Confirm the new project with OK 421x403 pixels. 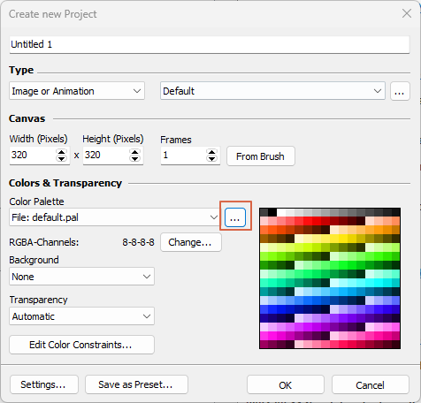click(x=286, y=384)
